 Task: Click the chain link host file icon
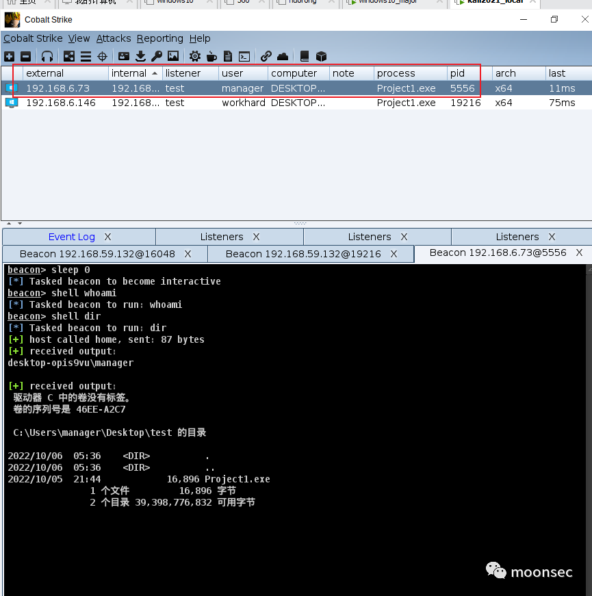tap(266, 57)
